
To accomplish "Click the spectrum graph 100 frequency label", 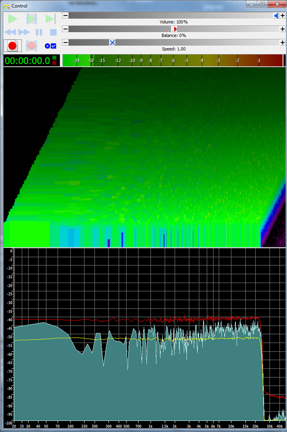I will click(70, 426).
